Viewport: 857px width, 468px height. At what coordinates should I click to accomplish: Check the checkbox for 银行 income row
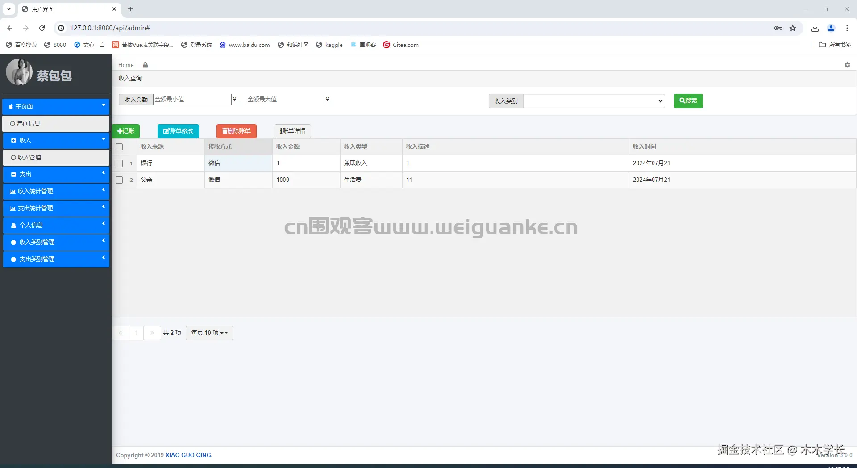pyautogui.click(x=119, y=163)
